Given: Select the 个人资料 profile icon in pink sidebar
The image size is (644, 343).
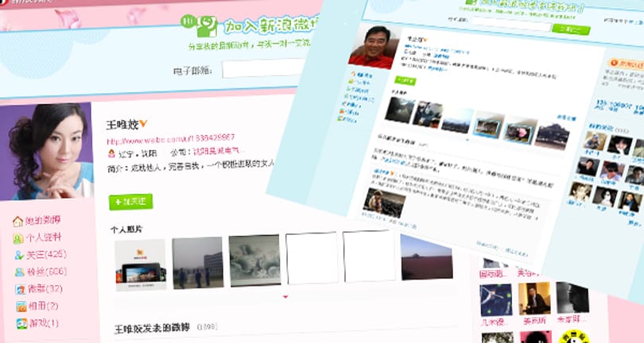Looking at the screenshot, I should (17, 238).
